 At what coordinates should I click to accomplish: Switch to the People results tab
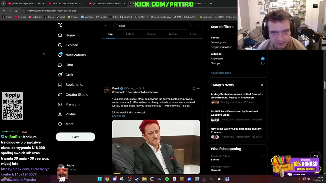tap(151, 34)
